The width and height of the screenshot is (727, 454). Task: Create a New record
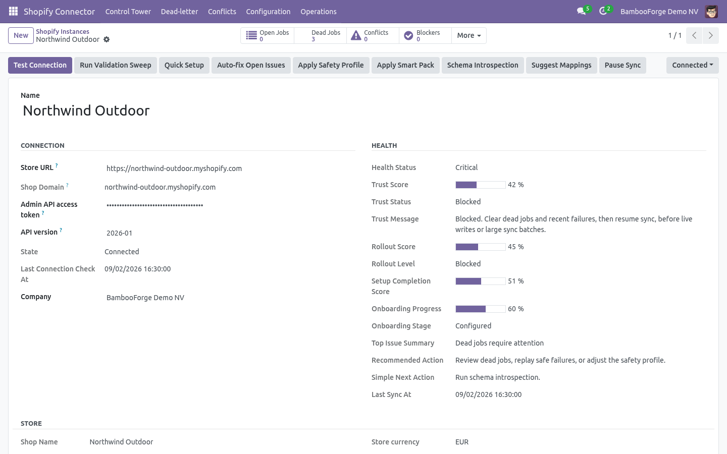coord(21,35)
